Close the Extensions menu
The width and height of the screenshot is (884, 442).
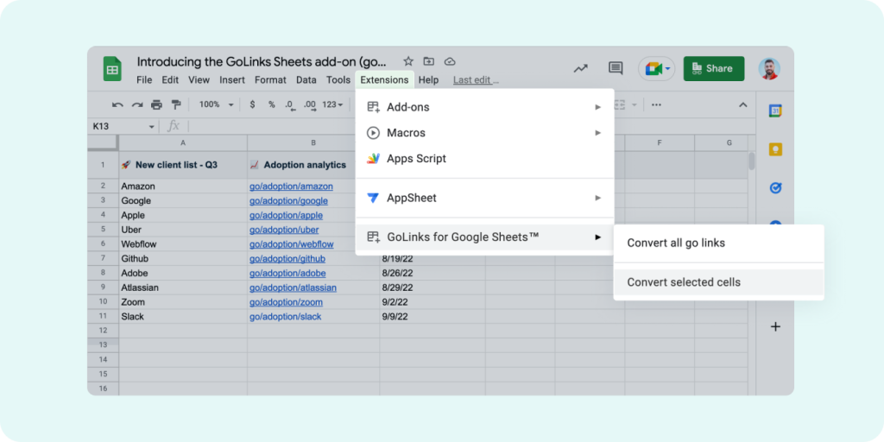pos(384,80)
